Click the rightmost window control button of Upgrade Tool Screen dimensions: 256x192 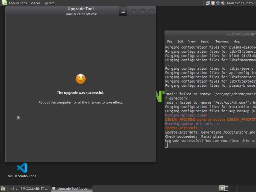[x=152, y=11]
